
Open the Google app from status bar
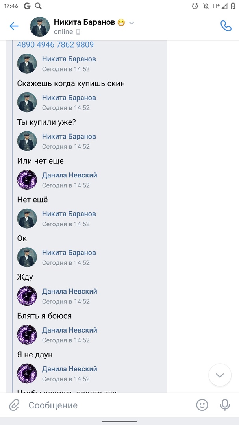27,6
